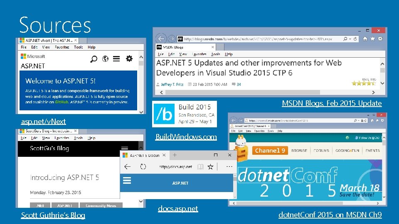The width and height of the screenshot is (399, 224).
Task: Open dotnetConf 2015 on MSDN Ch9 link
Action: pyautogui.click(x=330, y=214)
